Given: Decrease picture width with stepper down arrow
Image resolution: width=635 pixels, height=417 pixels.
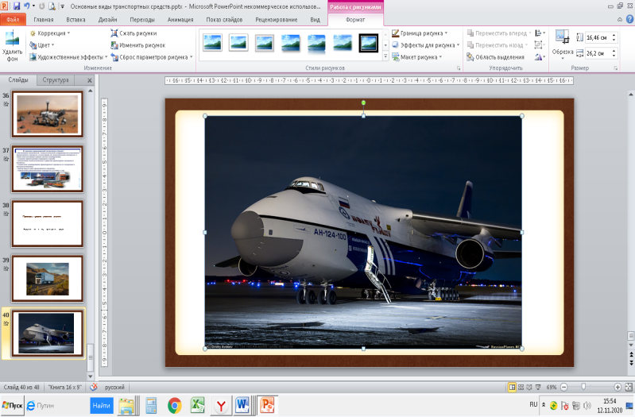Looking at the screenshot, I should coord(614,56).
